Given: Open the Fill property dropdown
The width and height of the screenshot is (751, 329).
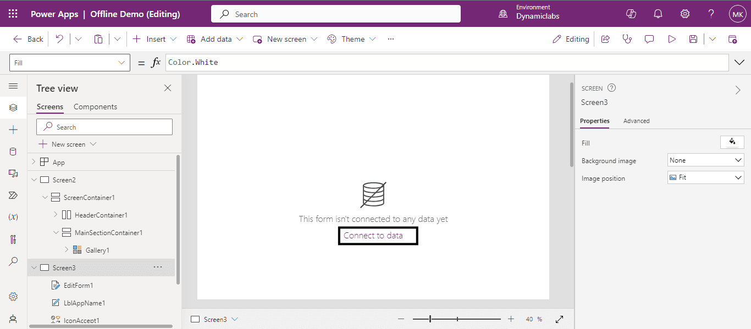Looking at the screenshot, I should (x=70, y=63).
